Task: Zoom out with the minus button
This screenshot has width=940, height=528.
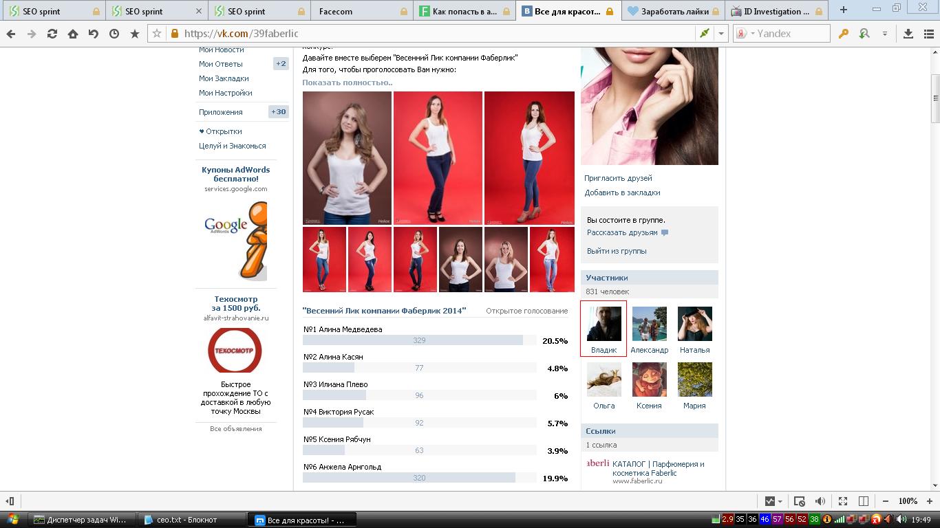Action: point(886,501)
